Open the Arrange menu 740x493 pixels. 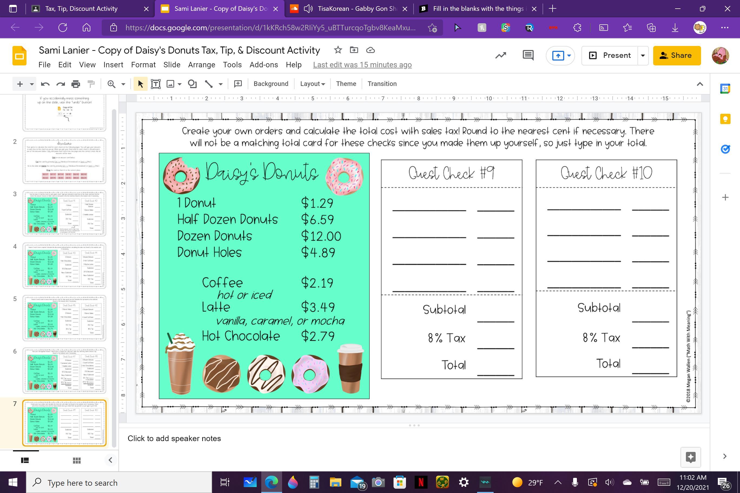[x=201, y=65]
